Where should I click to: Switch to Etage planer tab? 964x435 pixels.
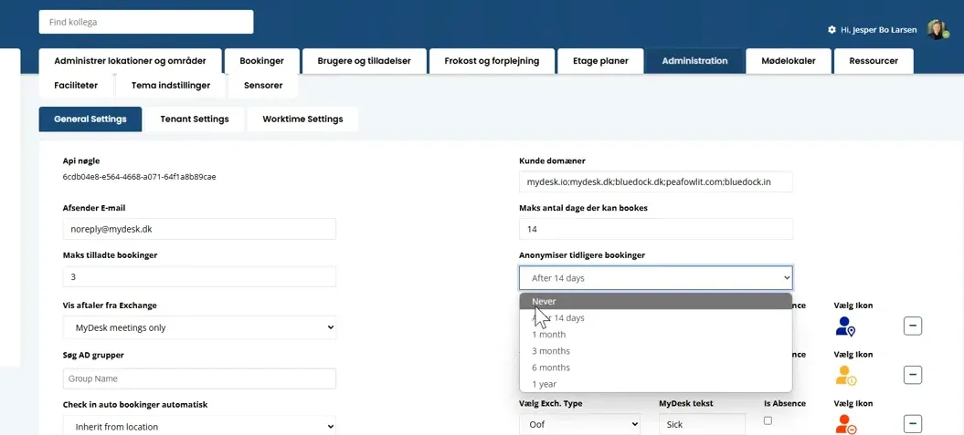[600, 61]
